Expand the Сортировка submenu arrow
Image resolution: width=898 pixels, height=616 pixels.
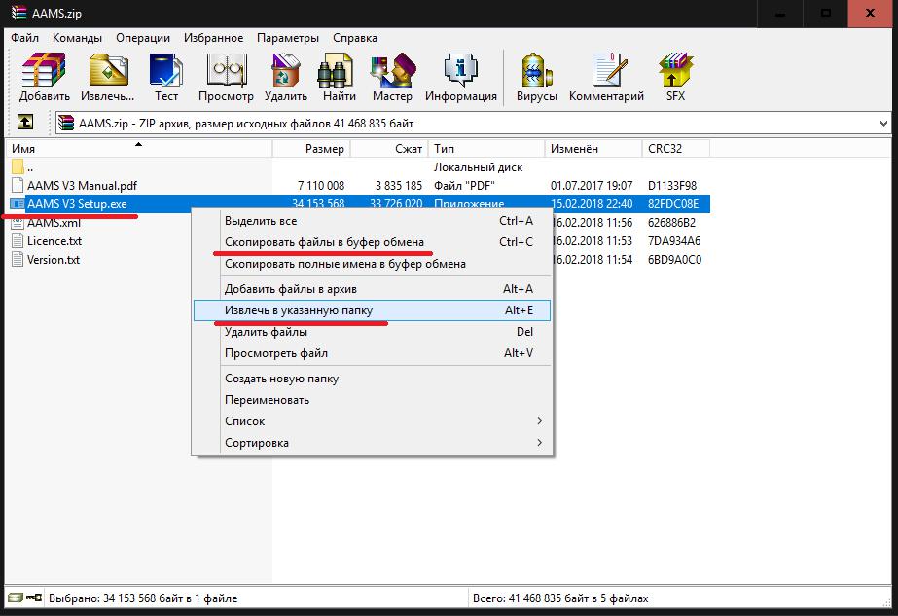(540, 443)
